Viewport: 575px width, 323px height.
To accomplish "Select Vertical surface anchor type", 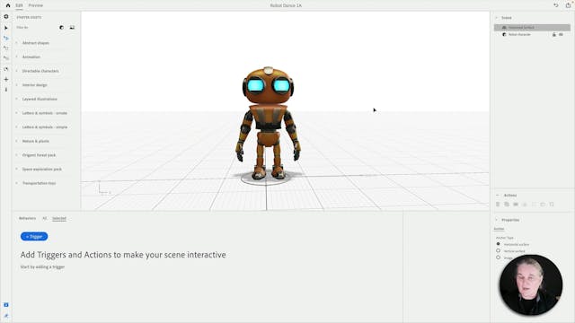I will tap(498, 251).
